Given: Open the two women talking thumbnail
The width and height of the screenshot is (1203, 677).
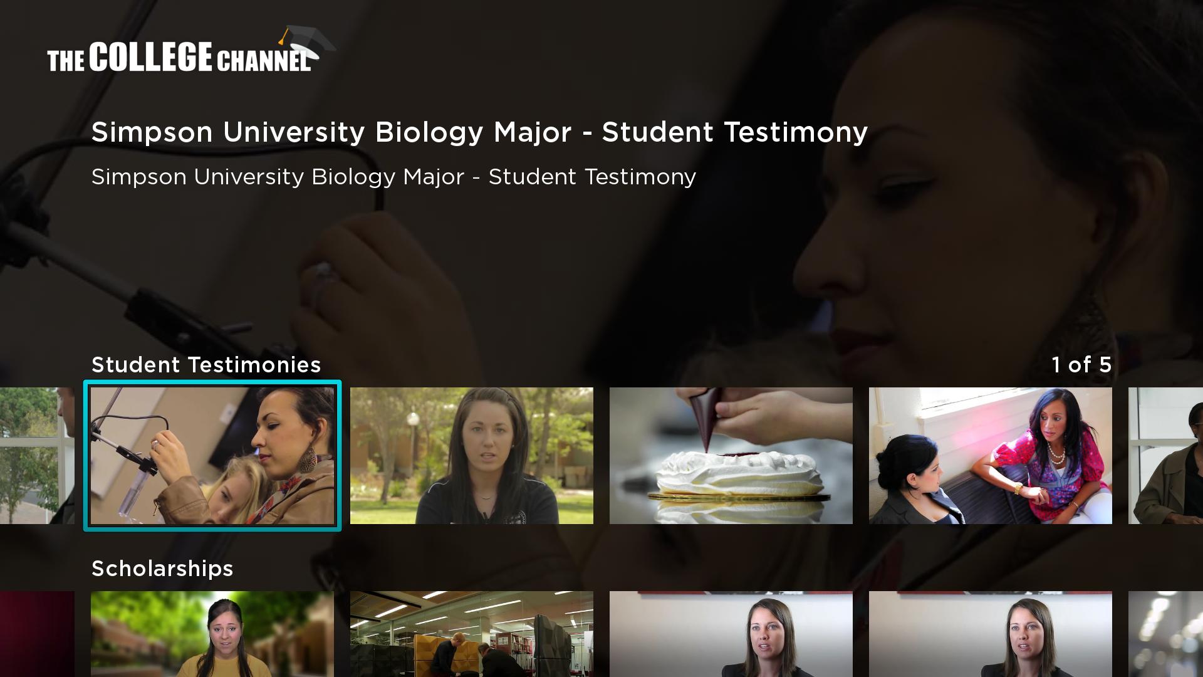Looking at the screenshot, I should click(991, 456).
